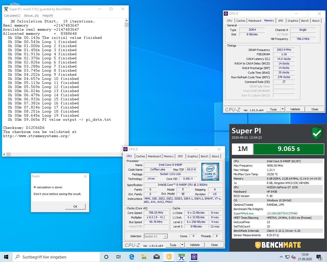This screenshot has height=262, width=327.
Task: Expand Tools dropdown arrow in Memory CPU-Z window
Action: point(283,109)
